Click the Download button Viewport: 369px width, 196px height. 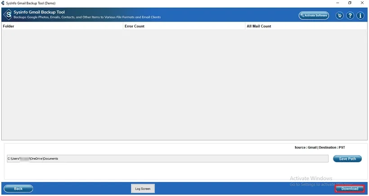coord(350,189)
